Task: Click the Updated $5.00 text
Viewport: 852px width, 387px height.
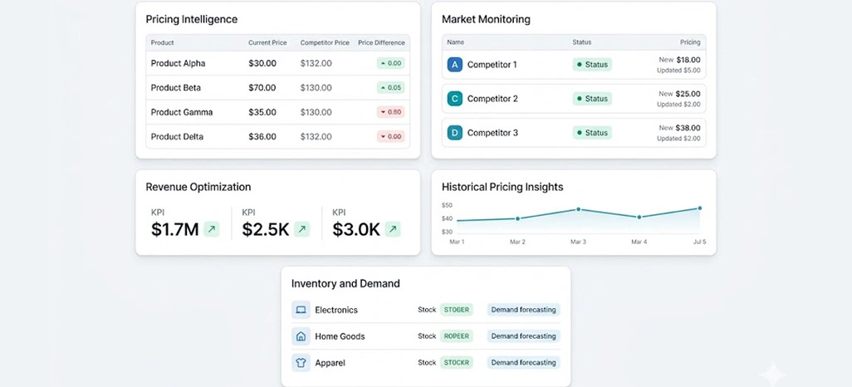Action: pos(678,70)
